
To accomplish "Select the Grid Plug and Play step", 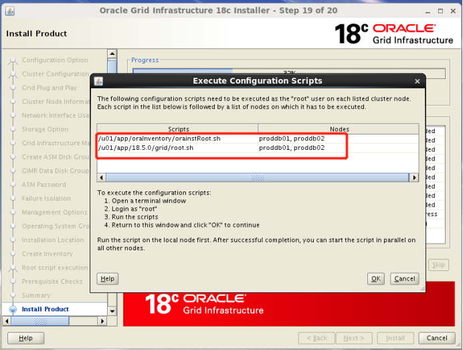I will [x=50, y=88].
